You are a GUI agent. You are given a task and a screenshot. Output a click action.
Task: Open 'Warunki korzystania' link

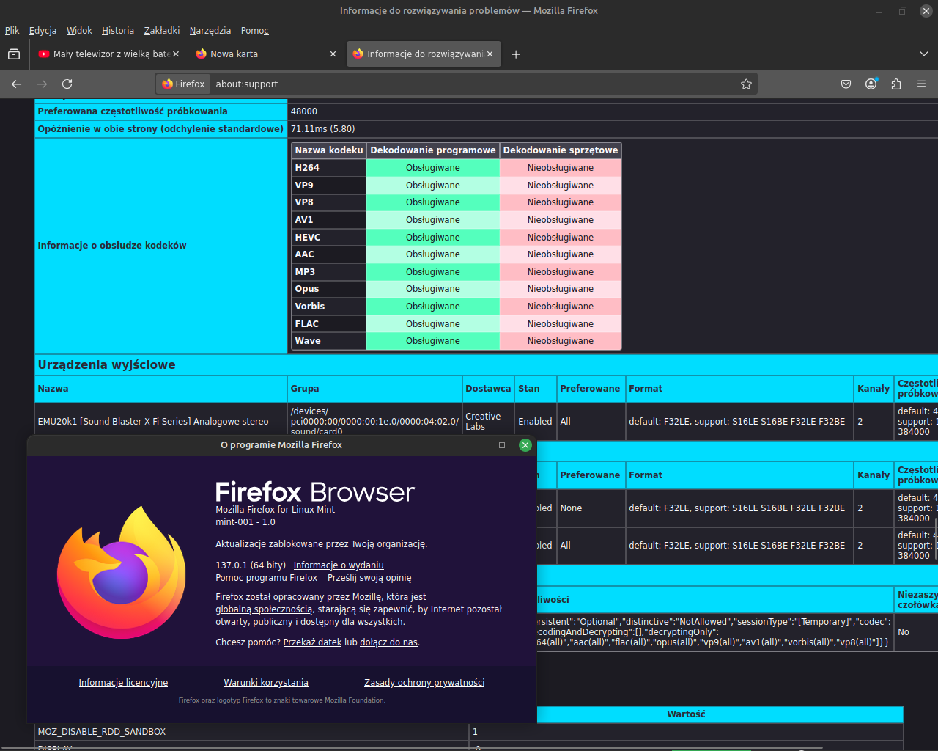(266, 683)
